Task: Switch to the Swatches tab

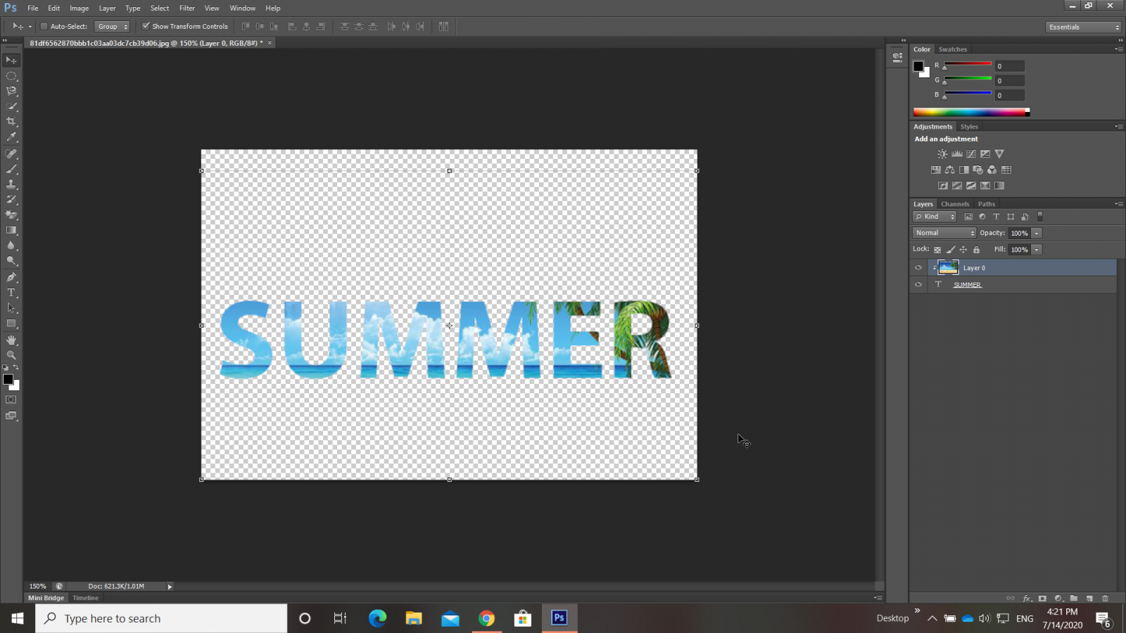Action: point(953,49)
